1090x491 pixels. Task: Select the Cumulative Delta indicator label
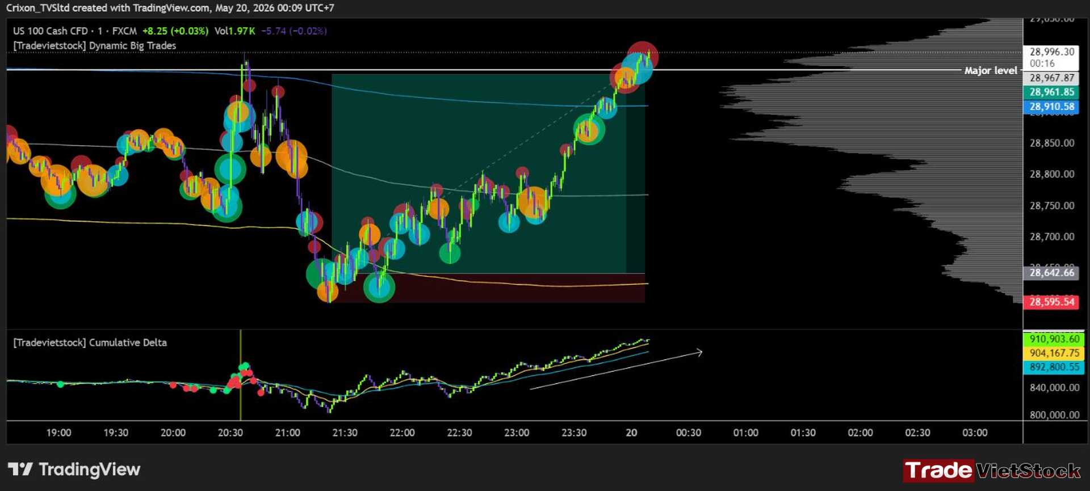coord(90,342)
